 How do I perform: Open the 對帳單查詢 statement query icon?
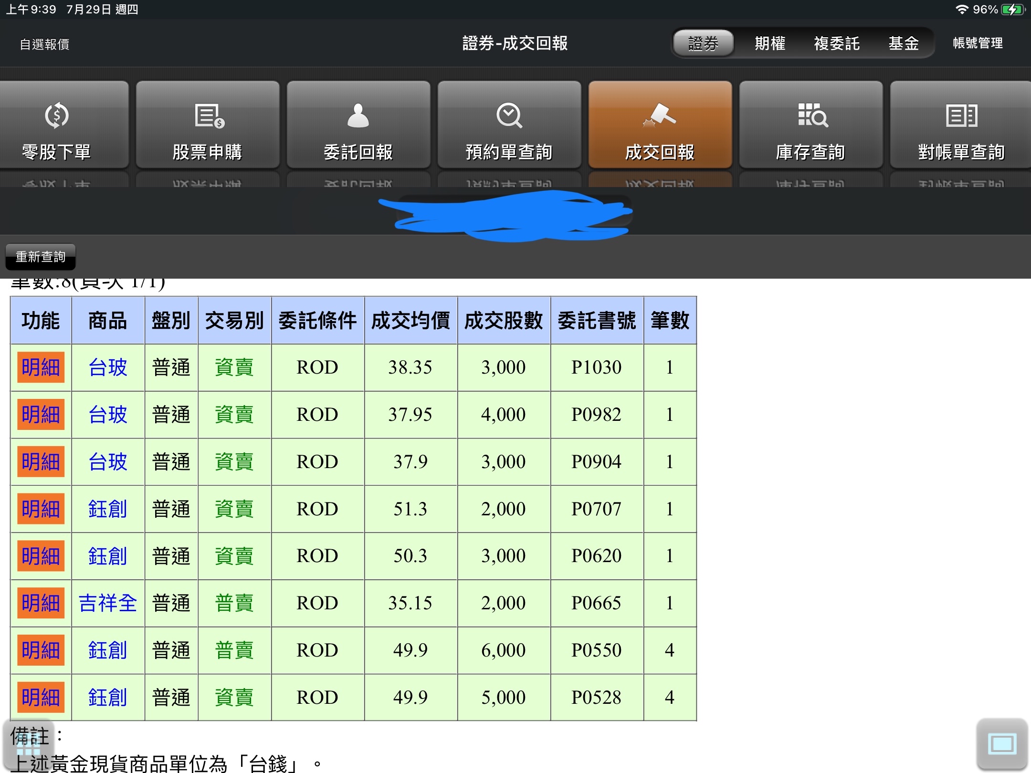click(961, 116)
